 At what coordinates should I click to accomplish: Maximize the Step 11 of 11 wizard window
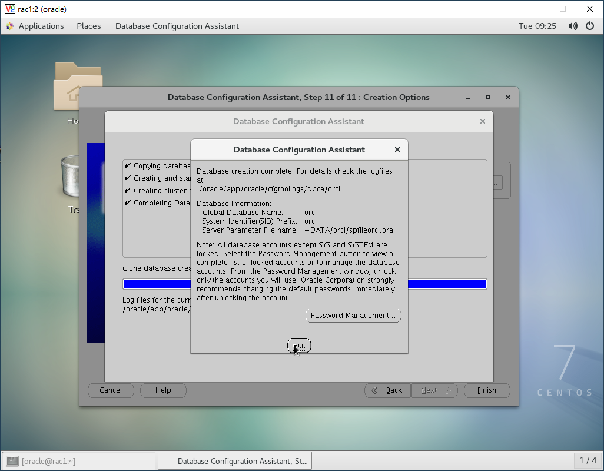click(x=487, y=97)
